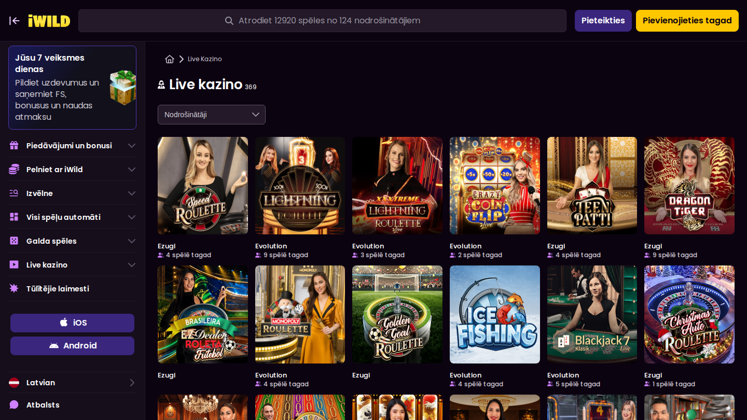The width and height of the screenshot is (747, 420).
Task: Click the Piedāvājumi un bonusi gift icon
Action: (x=14, y=146)
